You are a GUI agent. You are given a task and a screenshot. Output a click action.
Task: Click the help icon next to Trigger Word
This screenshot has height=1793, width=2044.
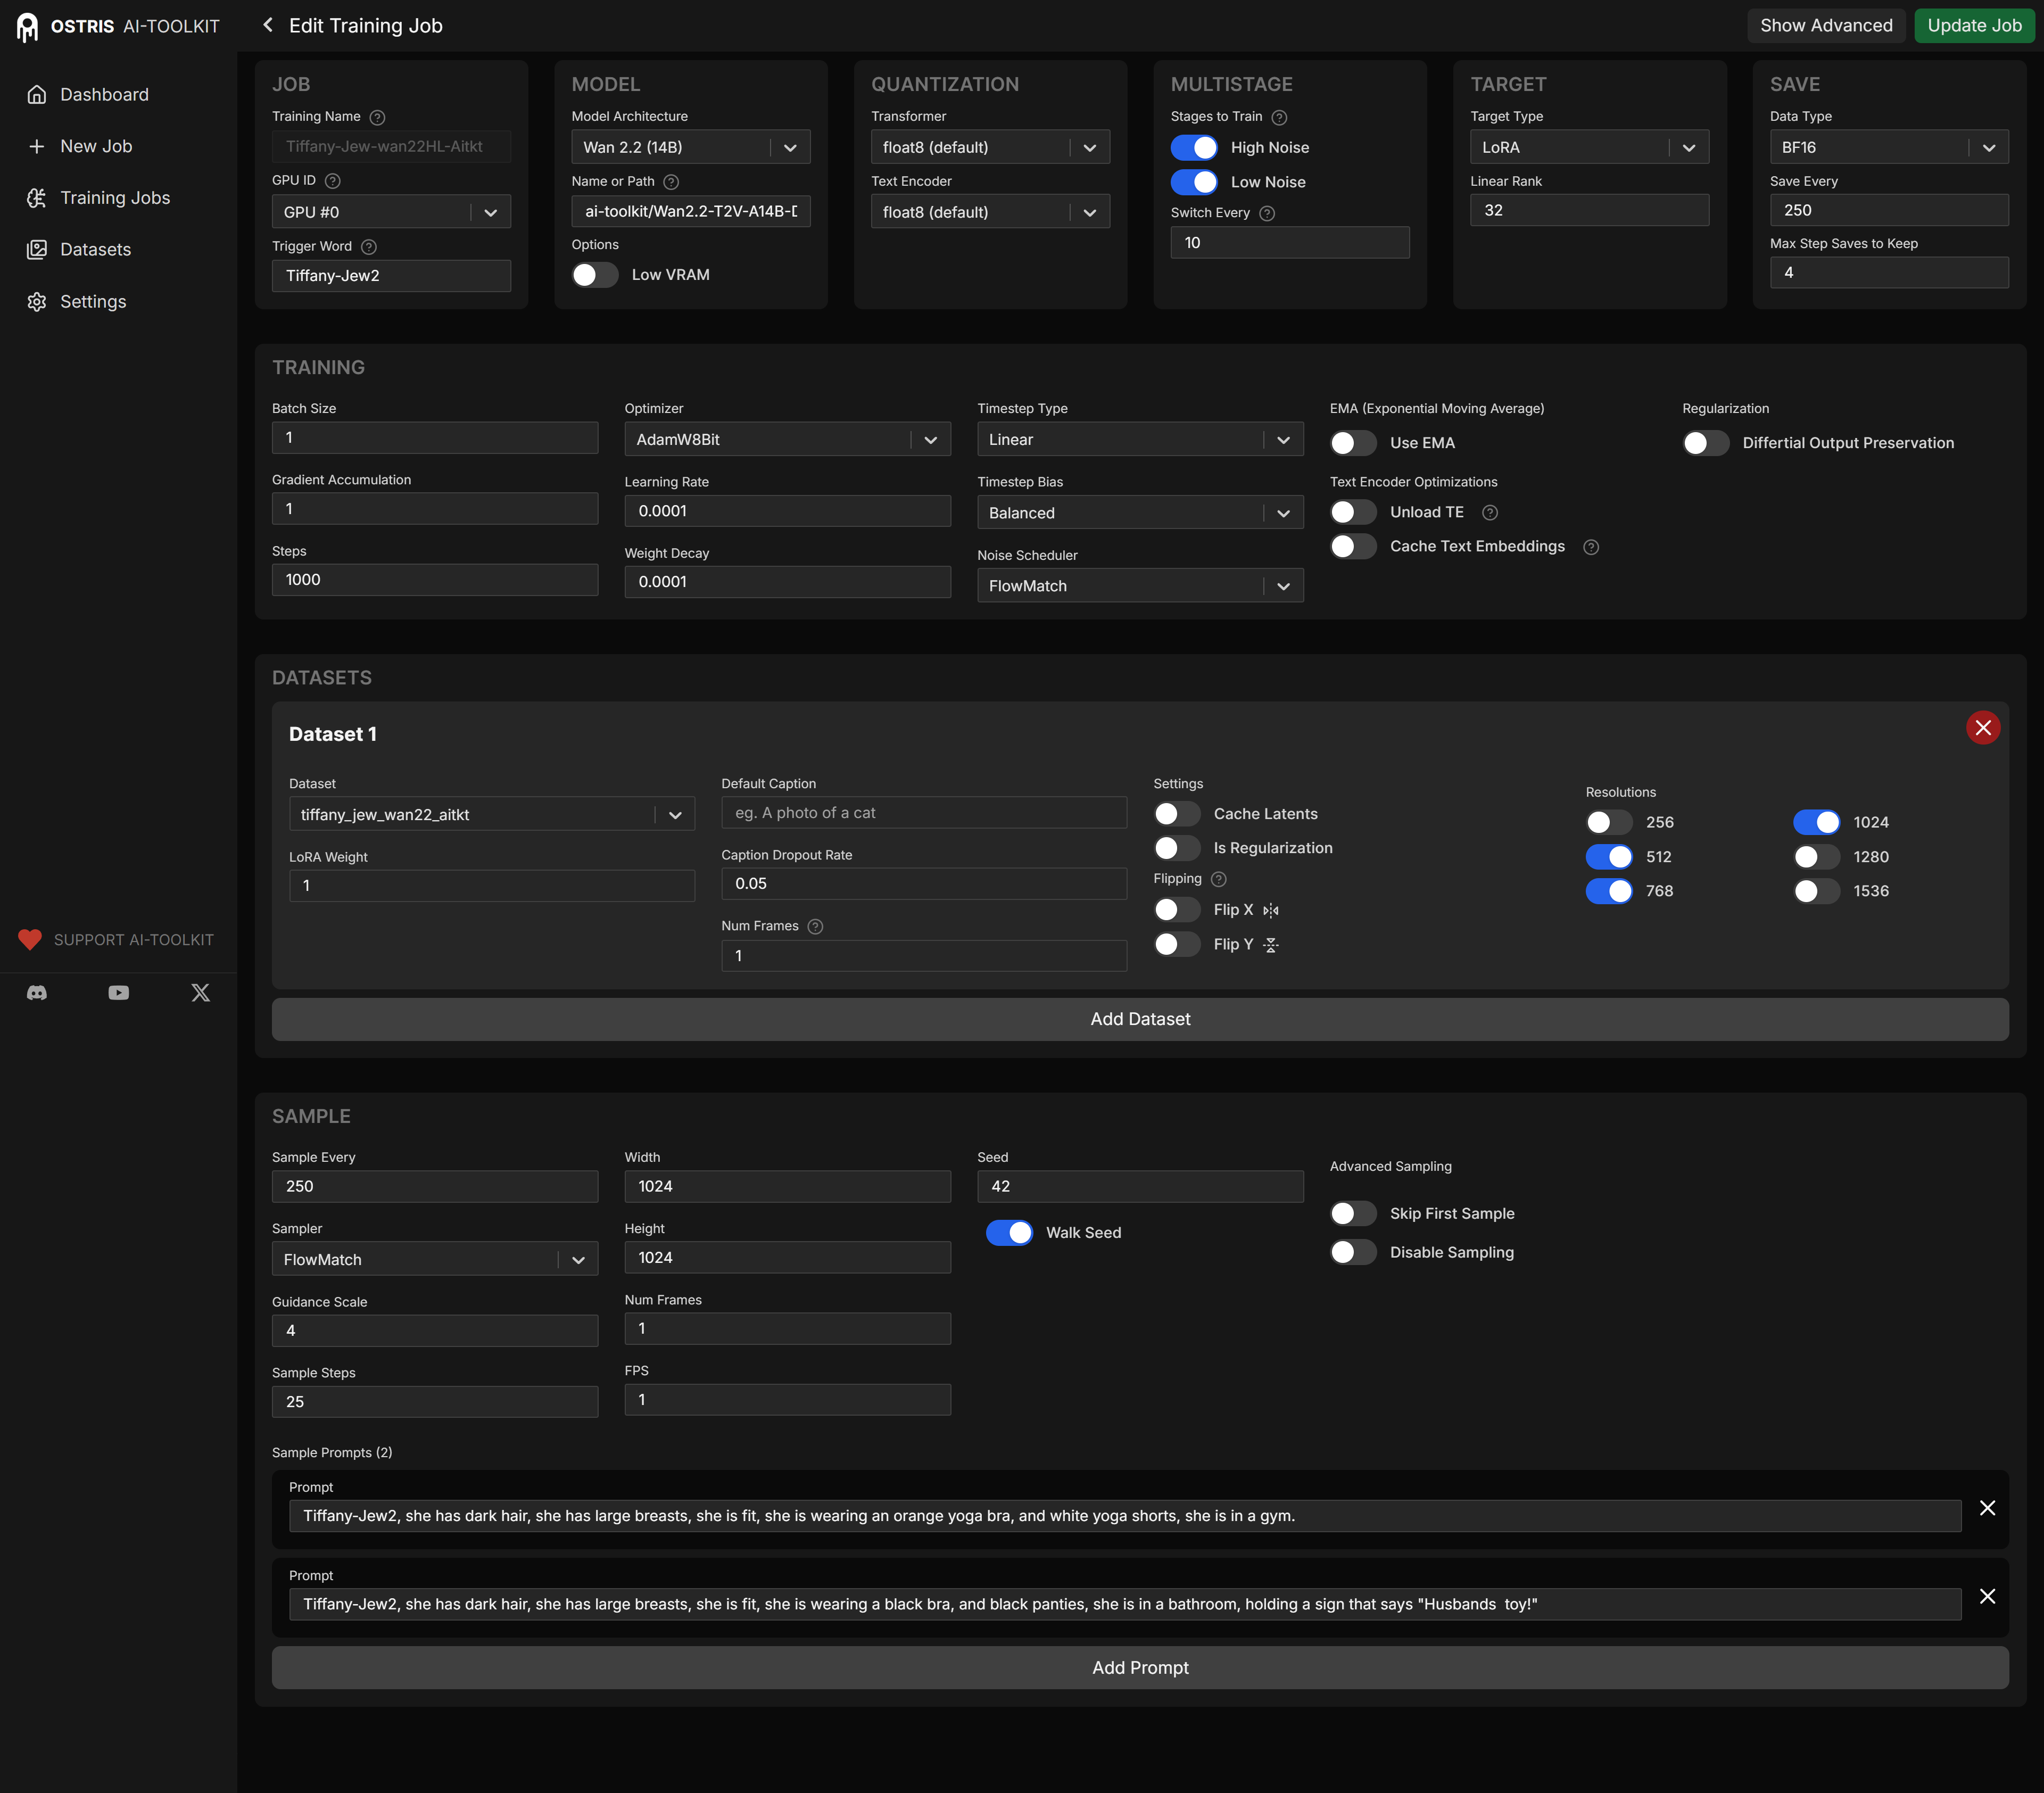coord(369,247)
